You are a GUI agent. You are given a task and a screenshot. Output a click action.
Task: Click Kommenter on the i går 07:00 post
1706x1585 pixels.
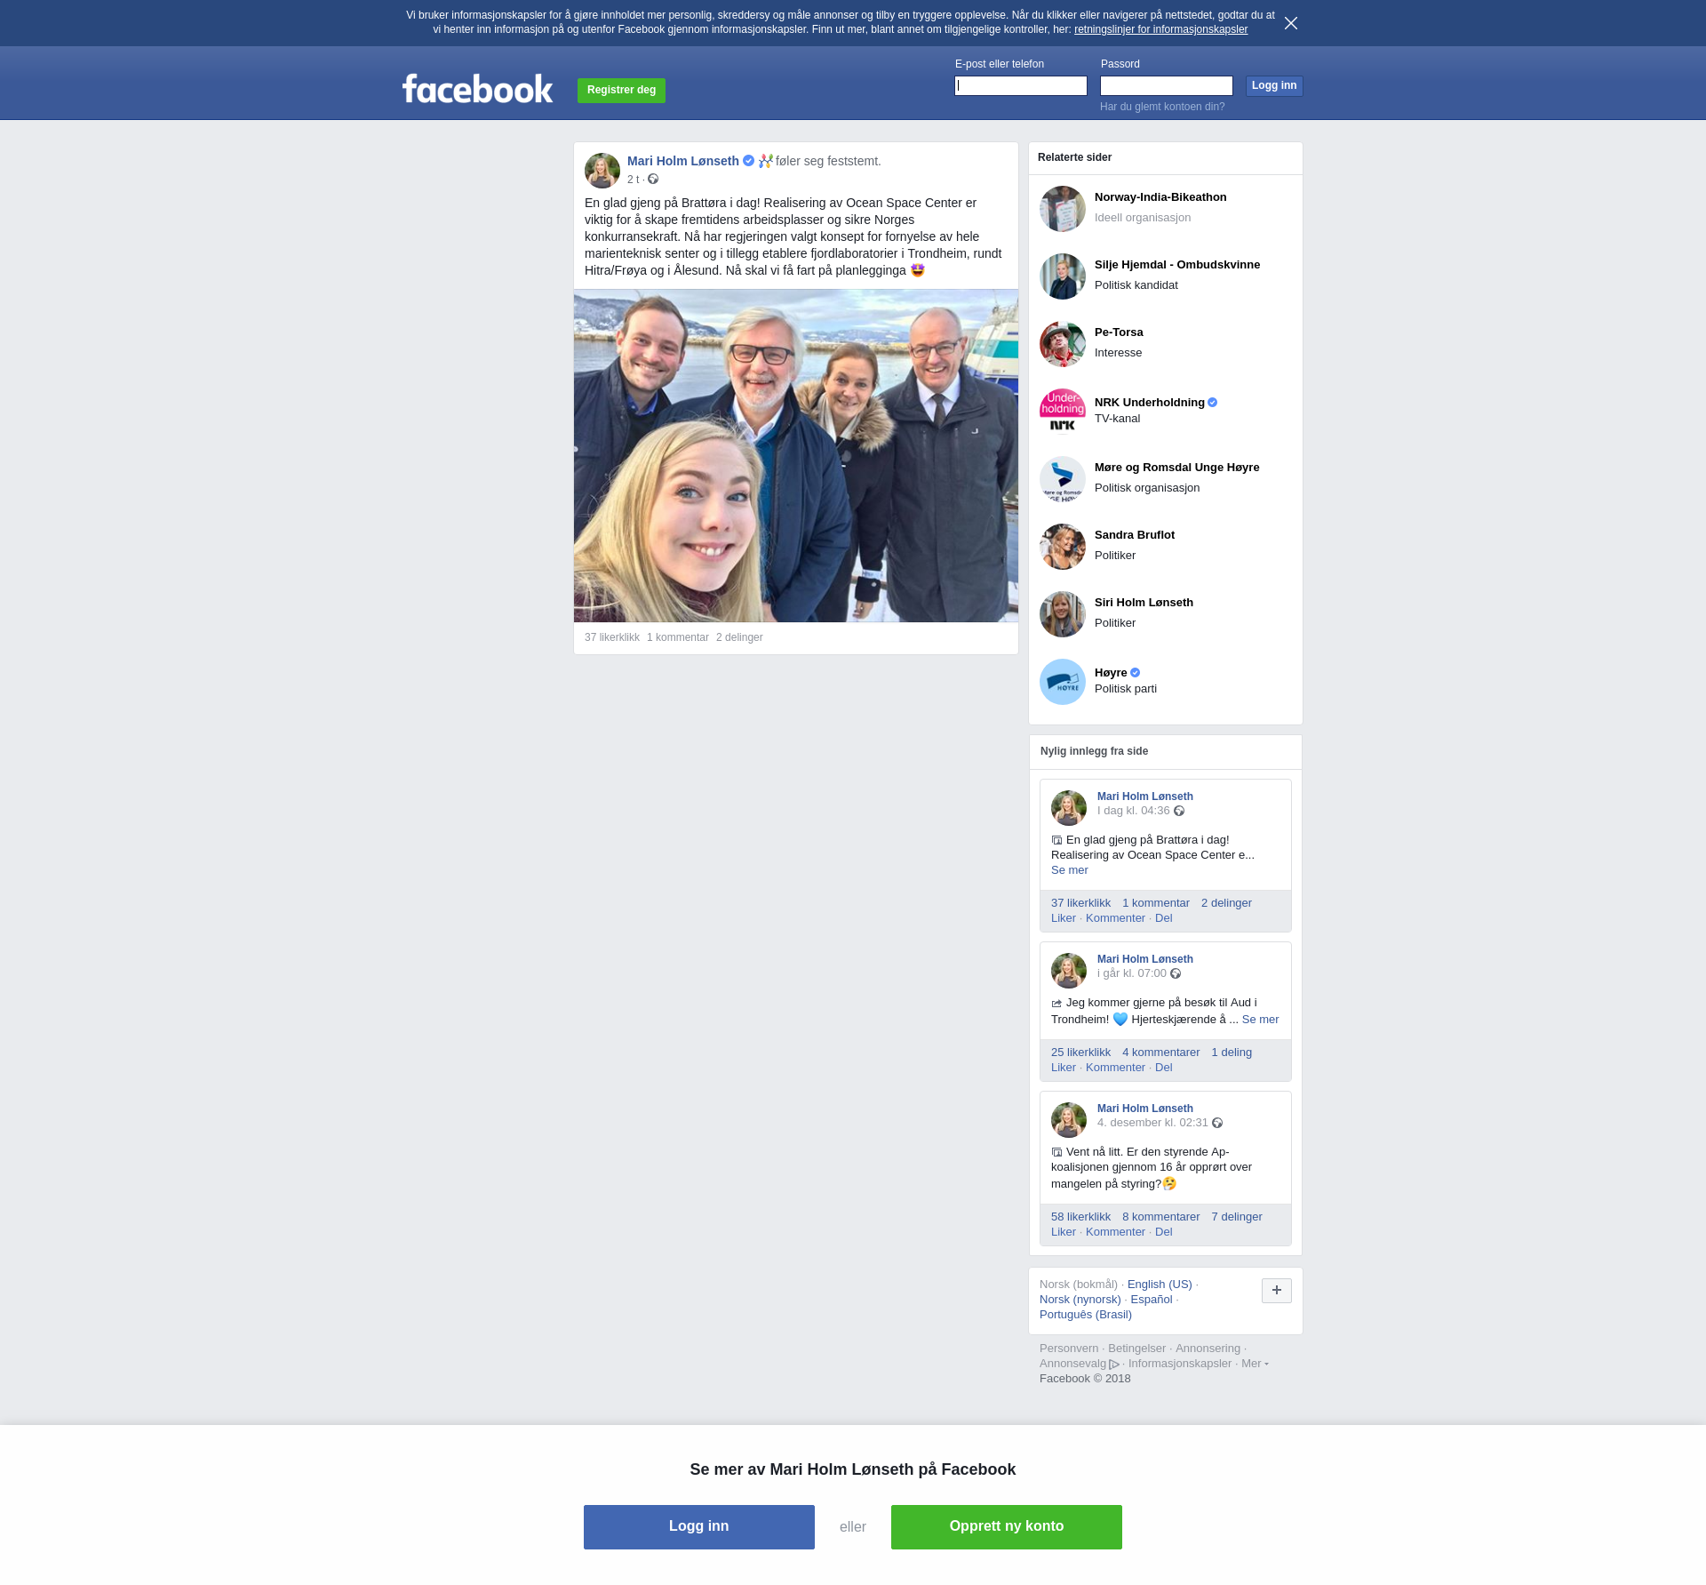1115,1068
